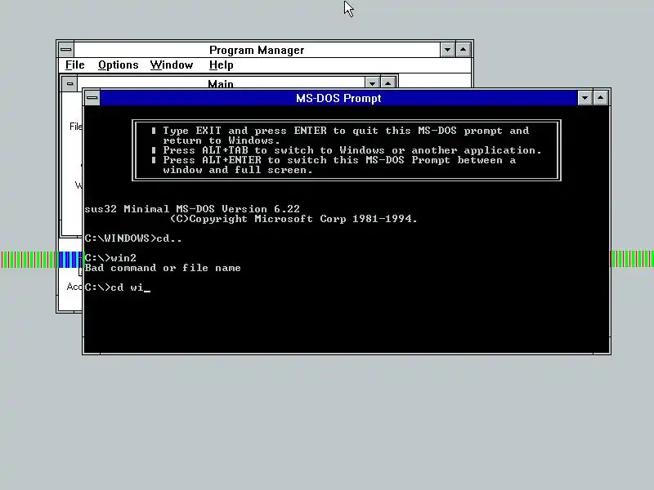This screenshot has height=490, width=654.
Task: Open the Options menu in Program Manager
Action: click(118, 65)
